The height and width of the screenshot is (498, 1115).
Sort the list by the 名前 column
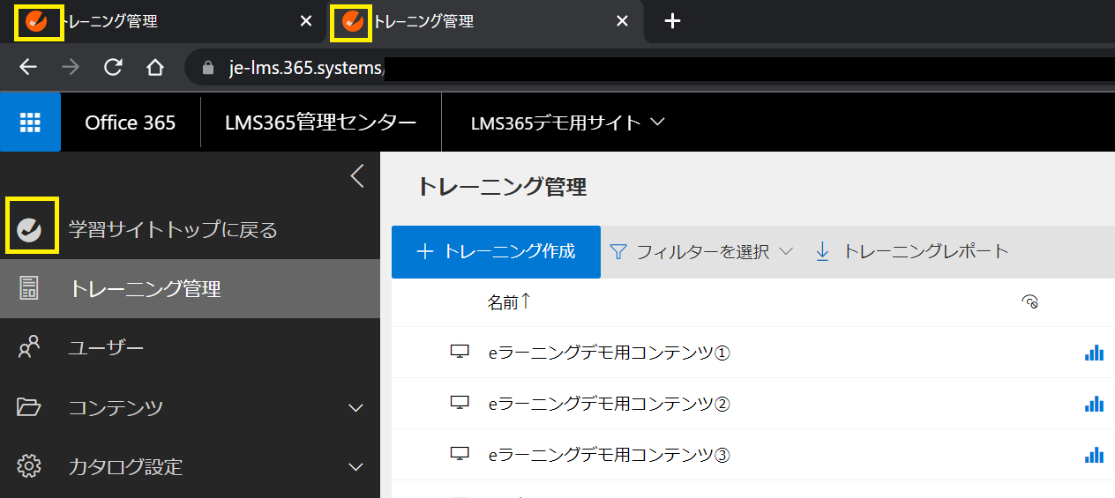(509, 302)
